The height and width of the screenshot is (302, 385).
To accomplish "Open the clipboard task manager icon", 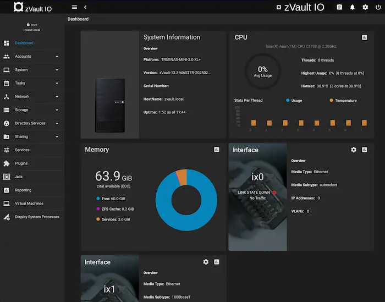I will point(339,7).
